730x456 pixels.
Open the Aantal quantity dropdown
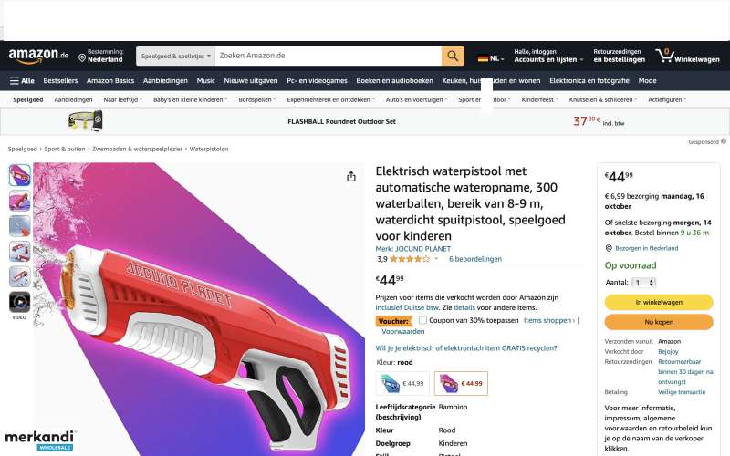coord(644,283)
